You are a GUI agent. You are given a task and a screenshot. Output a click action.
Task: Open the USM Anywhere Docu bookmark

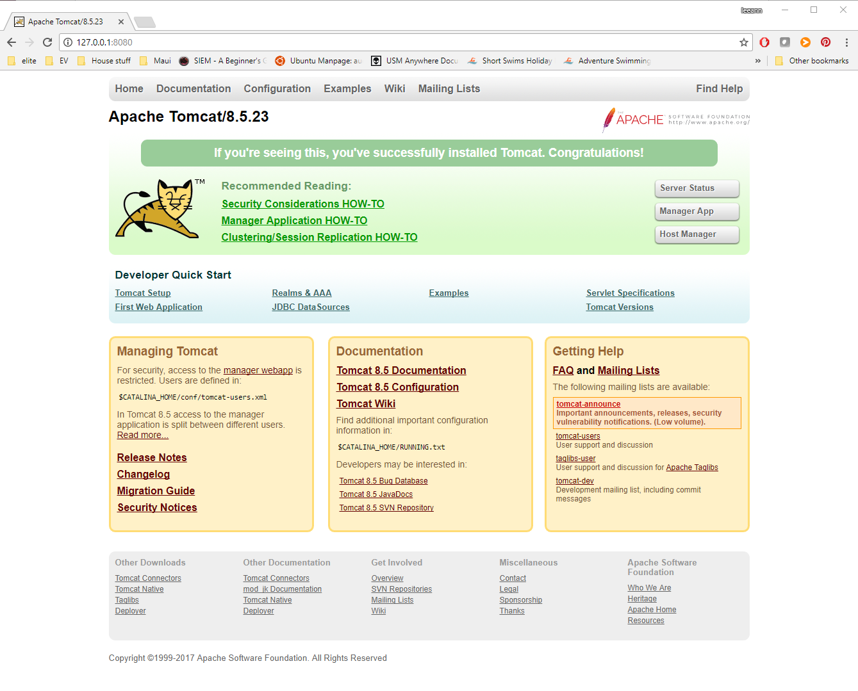[x=415, y=61]
